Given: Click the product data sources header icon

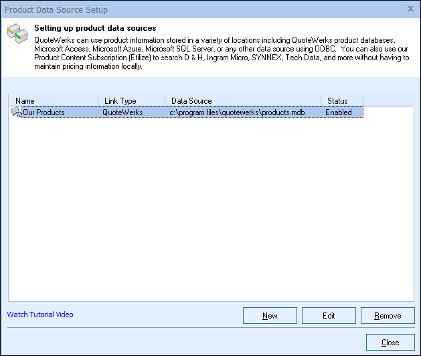Looking at the screenshot, I should pos(17,34).
